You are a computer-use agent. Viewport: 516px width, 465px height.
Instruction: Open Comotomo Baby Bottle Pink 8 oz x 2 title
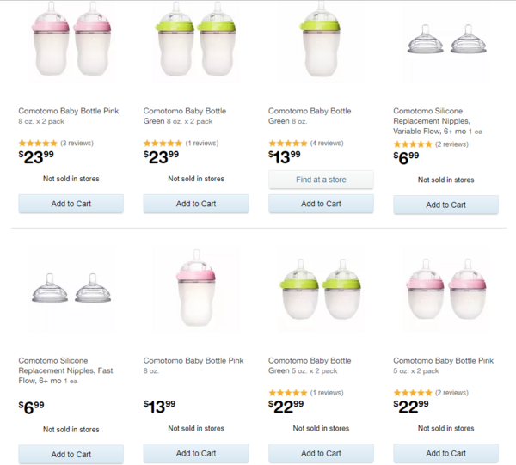69,116
